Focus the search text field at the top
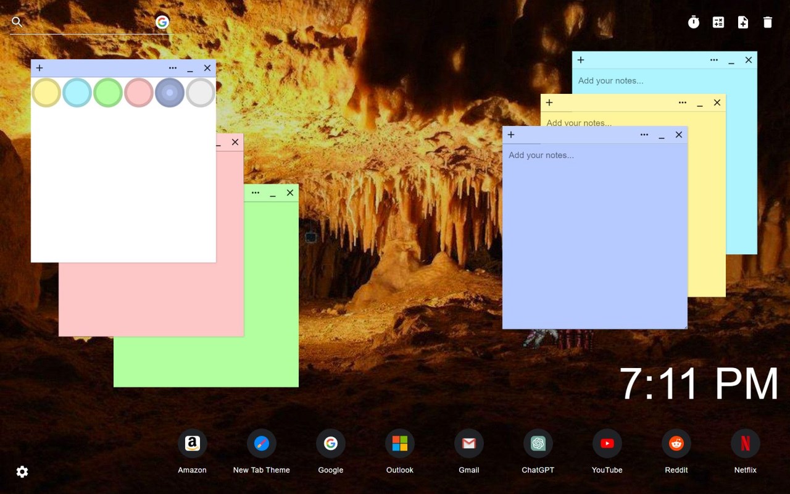This screenshot has width=790, height=494. (89, 22)
